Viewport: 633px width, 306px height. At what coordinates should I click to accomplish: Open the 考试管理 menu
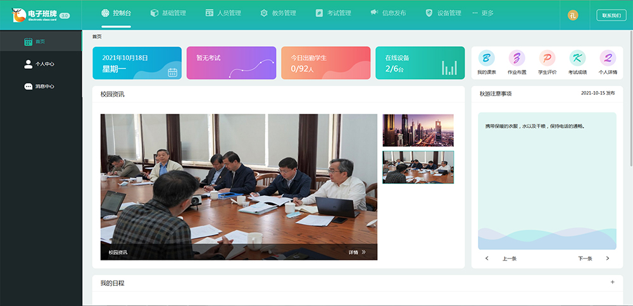pyautogui.click(x=333, y=13)
